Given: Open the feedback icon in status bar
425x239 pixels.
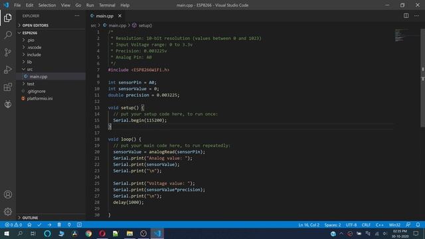Looking at the screenshot, I should click(x=408, y=224).
